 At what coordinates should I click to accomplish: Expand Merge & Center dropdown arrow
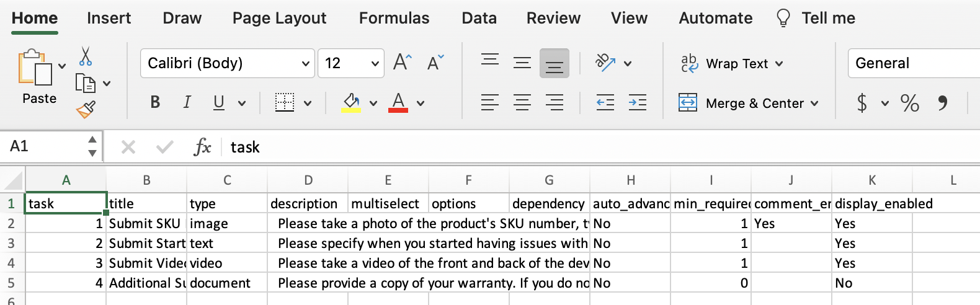coord(814,103)
